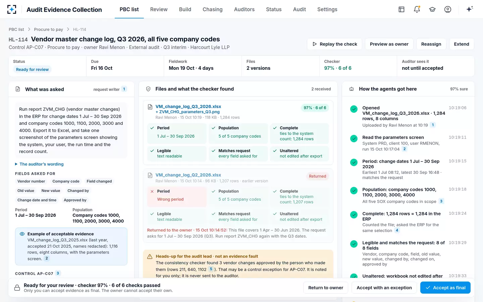The width and height of the screenshot is (483, 302).
Task: Click reference badge 1 beside request writer
Action: click(x=124, y=89)
